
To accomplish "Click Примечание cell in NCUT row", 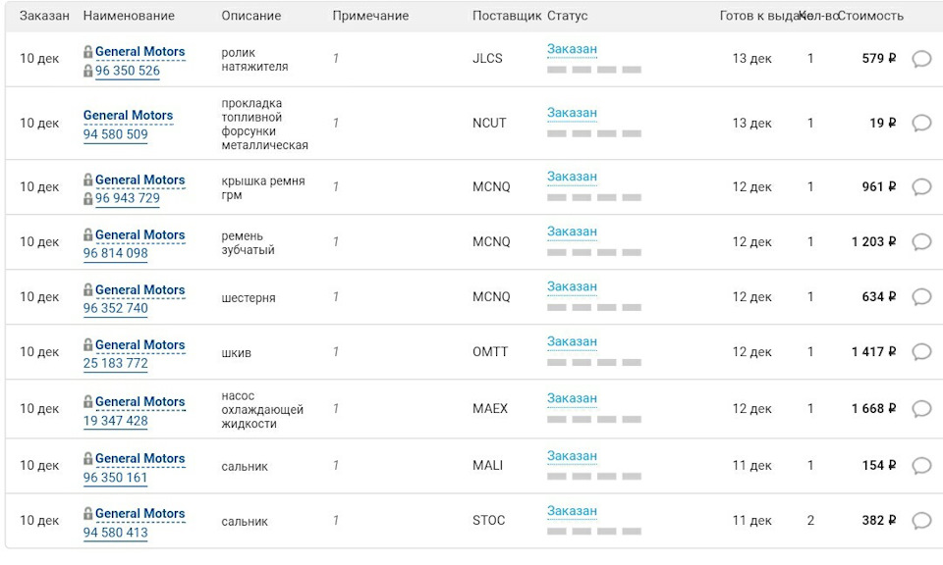I will click(335, 124).
